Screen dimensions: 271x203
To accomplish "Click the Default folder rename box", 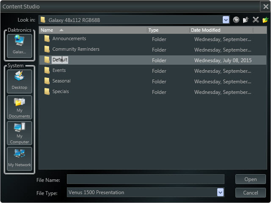I will point(60,60).
